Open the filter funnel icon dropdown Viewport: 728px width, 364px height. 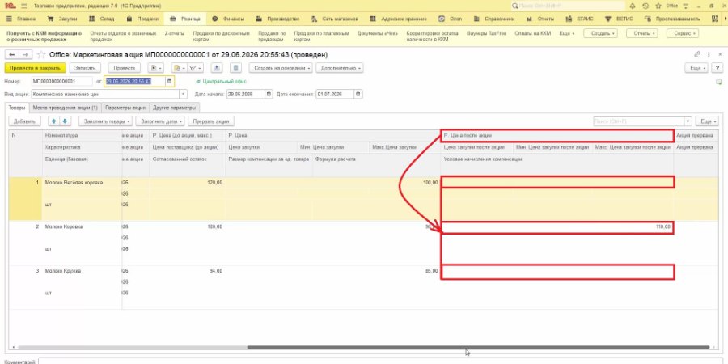pos(195,68)
